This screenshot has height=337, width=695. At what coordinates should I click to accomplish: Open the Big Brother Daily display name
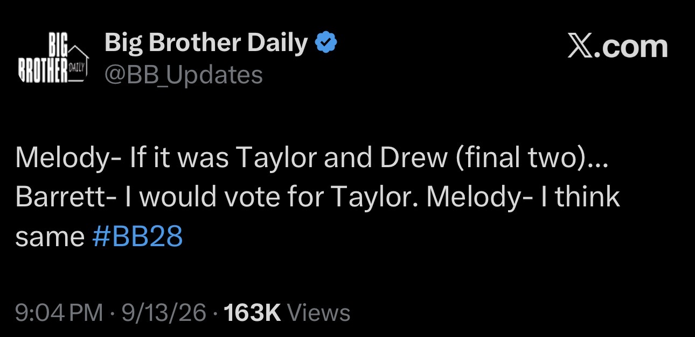[206, 42]
